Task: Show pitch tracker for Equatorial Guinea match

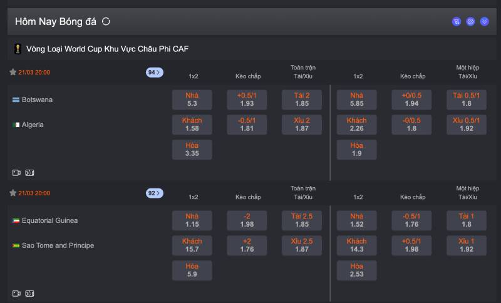Action: pos(29,293)
